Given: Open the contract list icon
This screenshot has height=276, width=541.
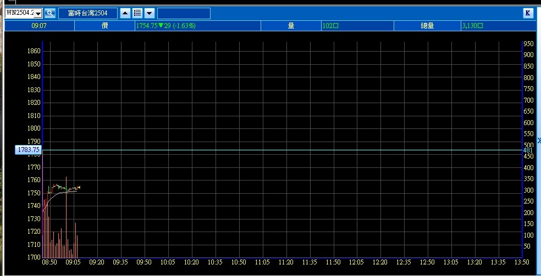Looking at the screenshot, I should [x=137, y=13].
